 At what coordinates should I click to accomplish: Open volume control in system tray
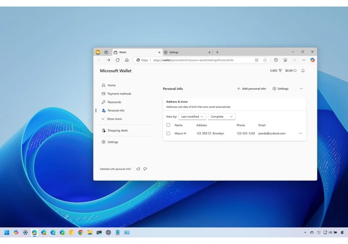[330, 232]
